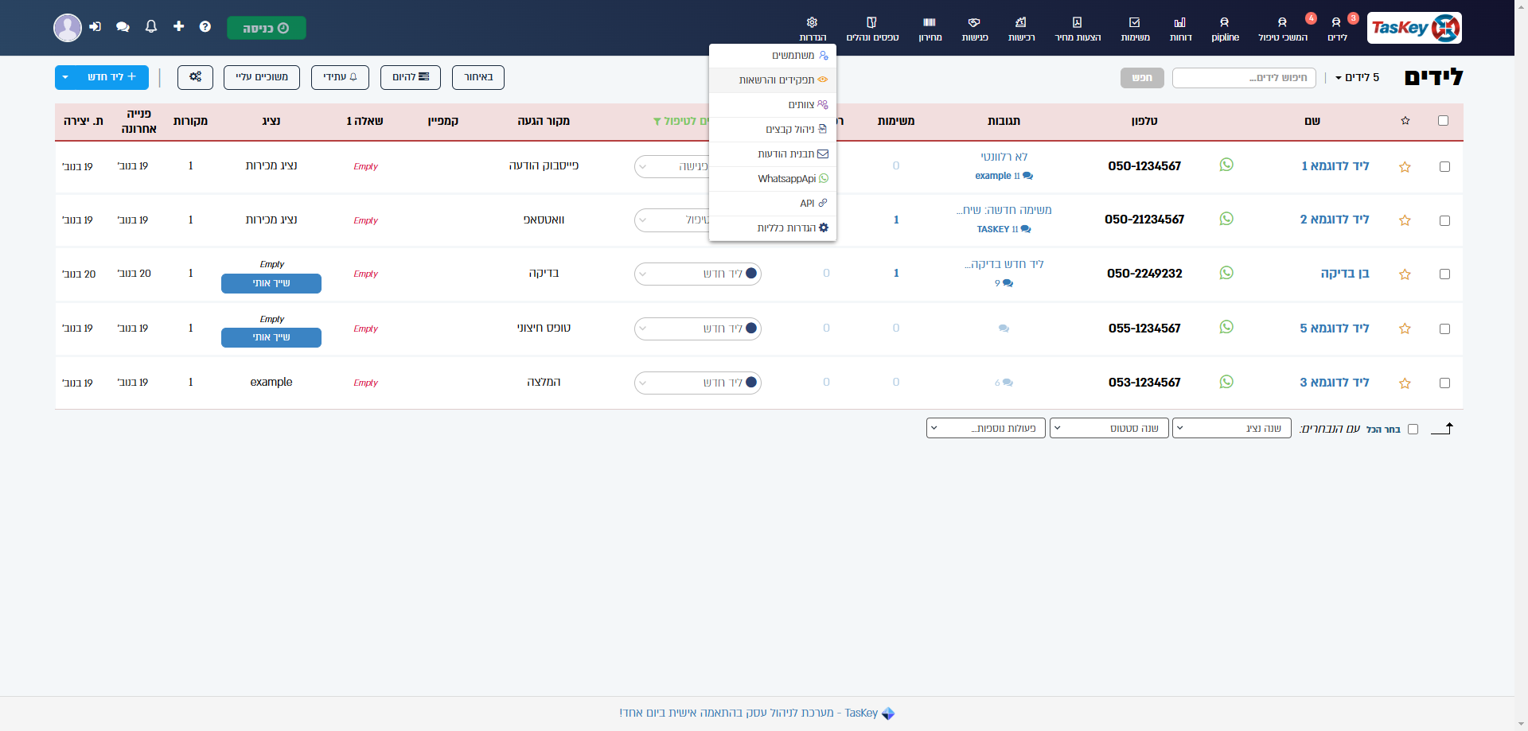Click the חפש search button

coord(1142,78)
